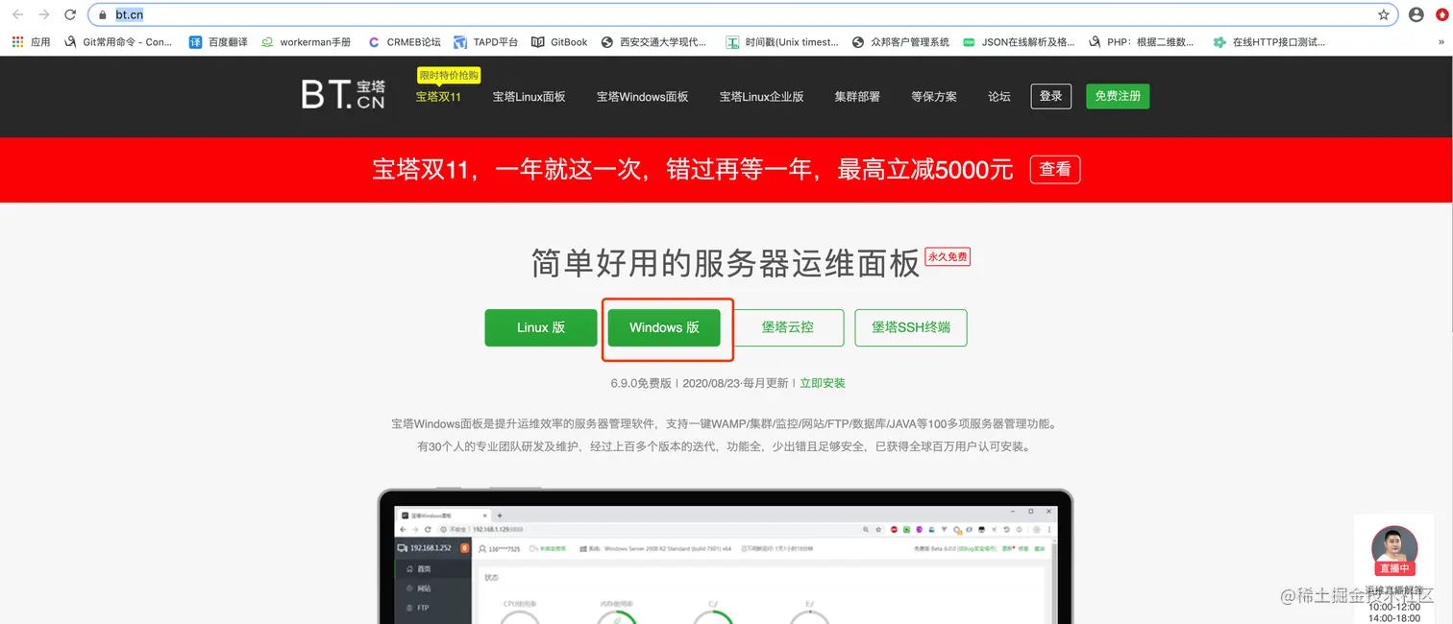Open the 应用 apps grid shortcut
Screen dimensions: 1453x624
pos(31,42)
